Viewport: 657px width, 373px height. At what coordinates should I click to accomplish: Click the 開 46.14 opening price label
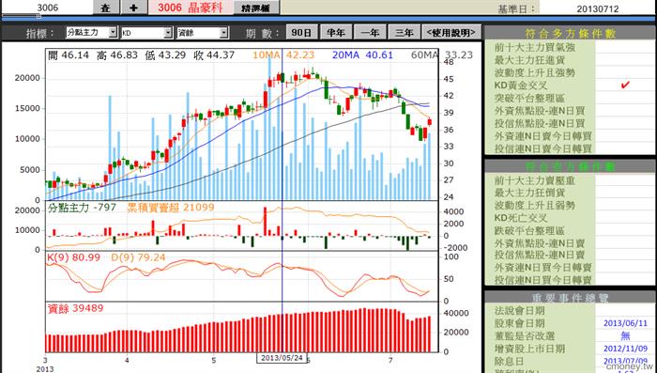point(69,55)
